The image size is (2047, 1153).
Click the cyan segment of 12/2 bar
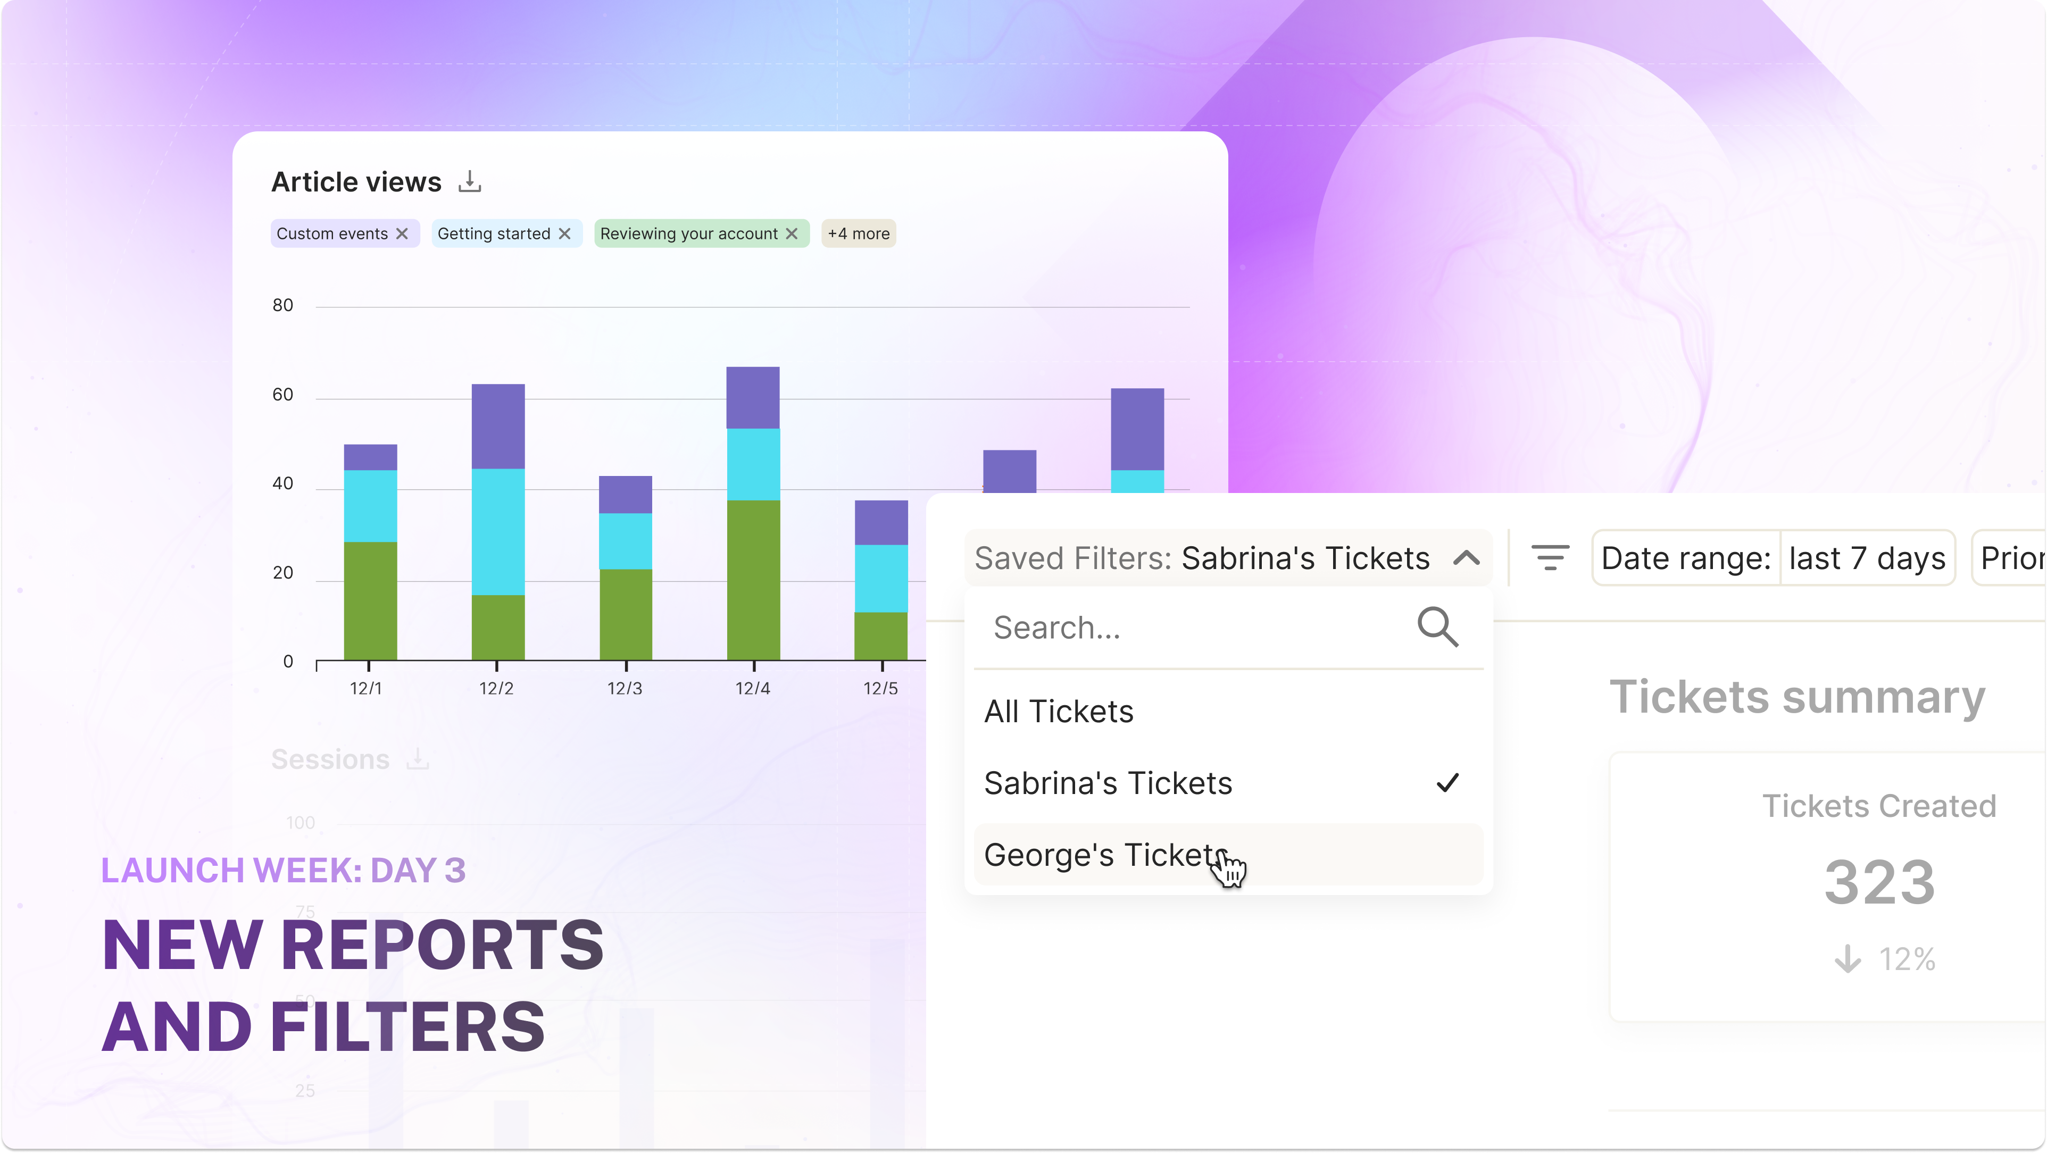pyautogui.click(x=497, y=532)
